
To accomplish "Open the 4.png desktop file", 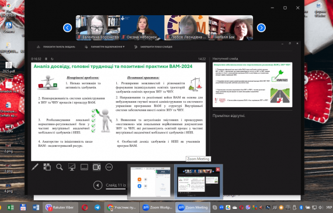I will (9, 188).
